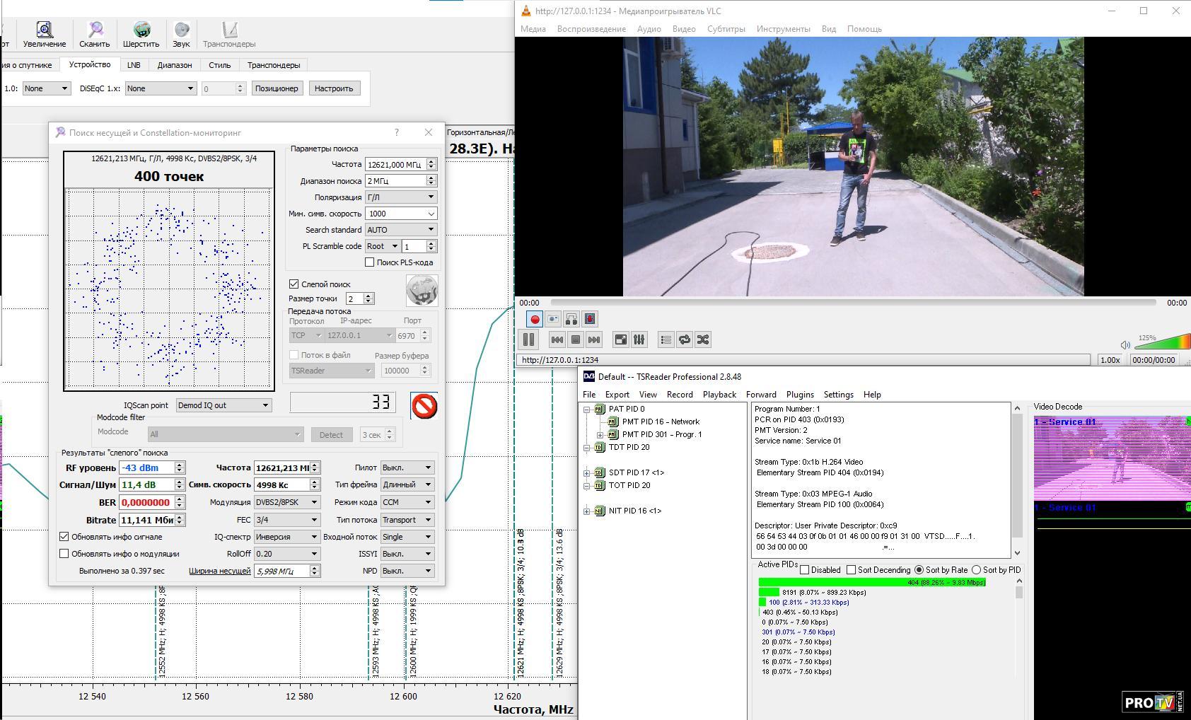Screen dimensions: 1191x720
Task: Open the Шерстить tool in toolbar
Action: coord(141,34)
